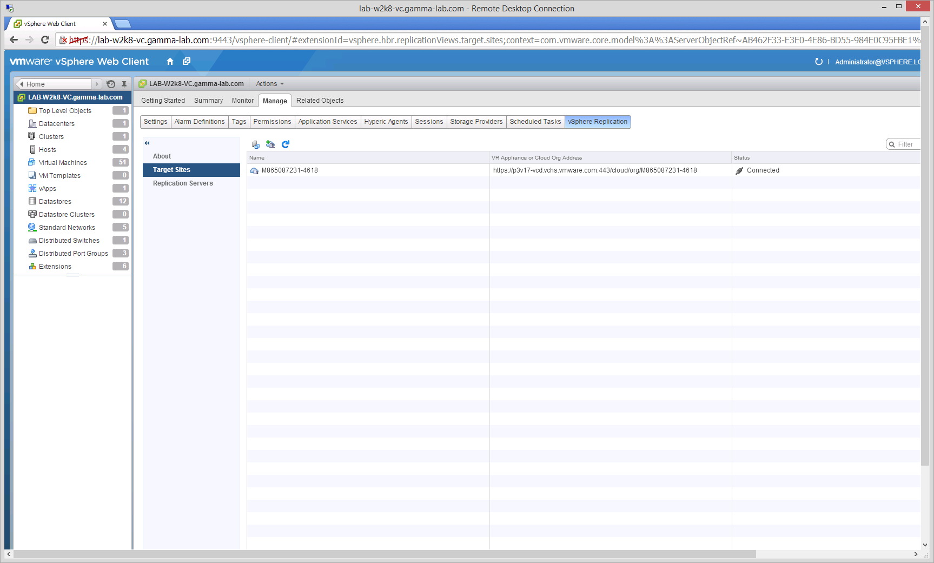The width and height of the screenshot is (934, 563).
Task: Refresh the target sites list
Action: coord(286,144)
